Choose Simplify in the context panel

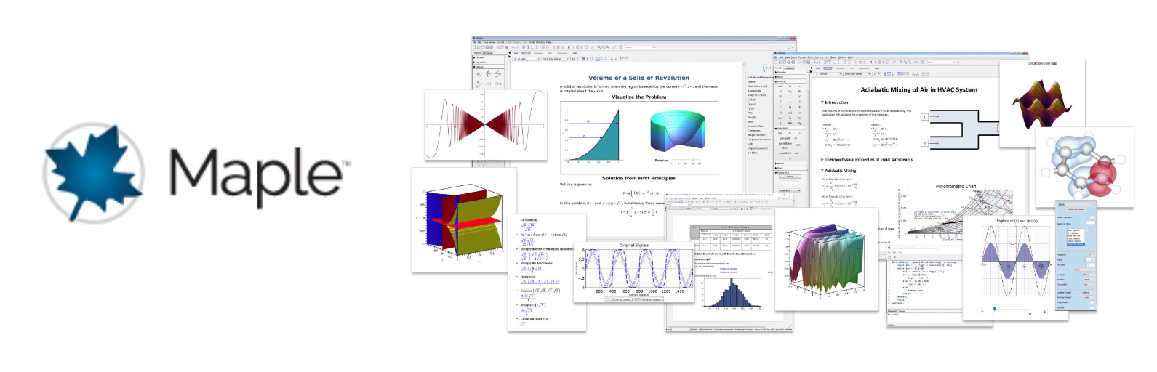tap(752, 117)
